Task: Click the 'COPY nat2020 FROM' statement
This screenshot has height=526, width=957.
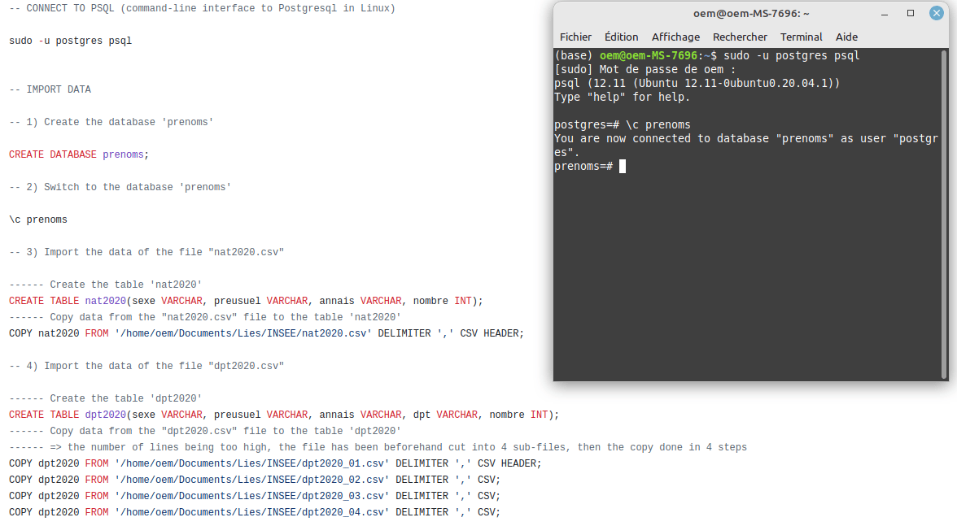Action: pos(266,333)
